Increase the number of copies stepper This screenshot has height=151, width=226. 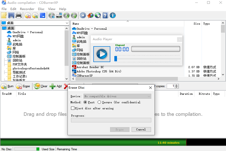(x=177, y=85)
